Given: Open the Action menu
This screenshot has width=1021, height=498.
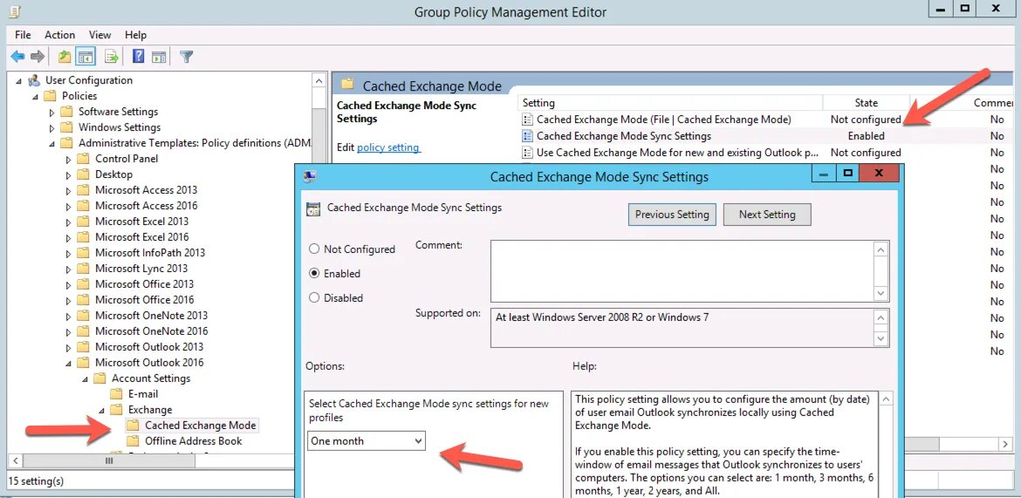Looking at the screenshot, I should point(60,35).
